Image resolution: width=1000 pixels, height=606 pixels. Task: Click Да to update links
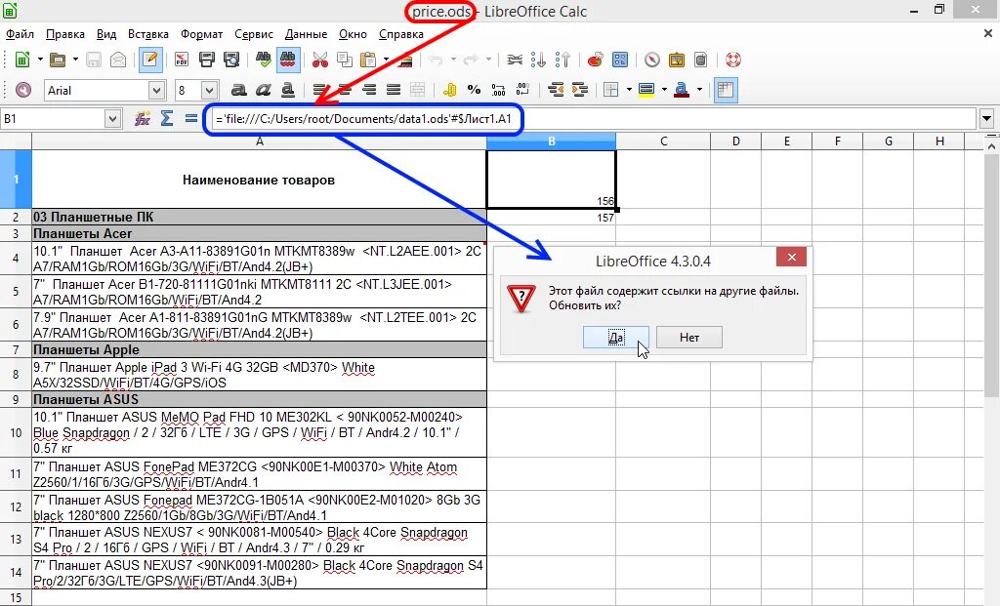click(616, 337)
